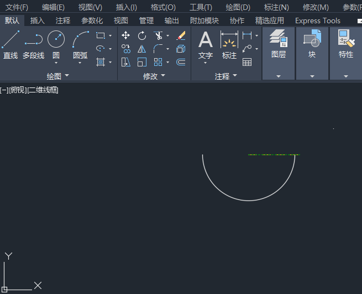Open the Array dropdown arrow
Viewport: 362px width, 294px height.
pyautogui.click(x=168, y=62)
